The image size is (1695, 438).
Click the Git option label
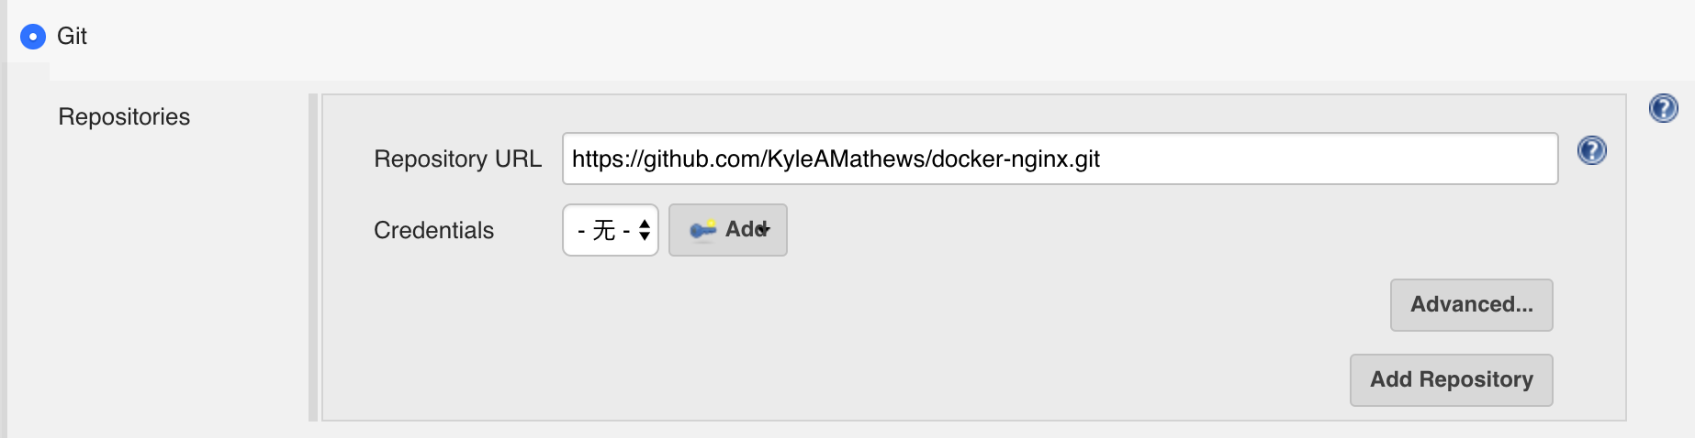click(x=72, y=37)
